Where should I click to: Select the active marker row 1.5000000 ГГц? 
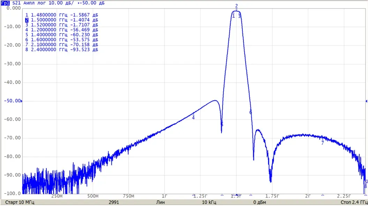[61, 20]
